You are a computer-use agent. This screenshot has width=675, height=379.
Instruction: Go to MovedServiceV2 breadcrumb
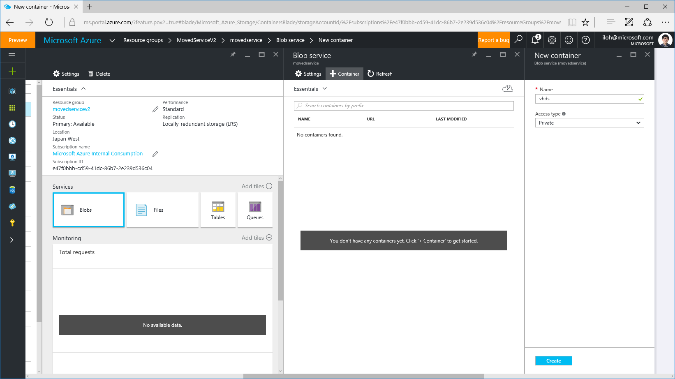196,40
